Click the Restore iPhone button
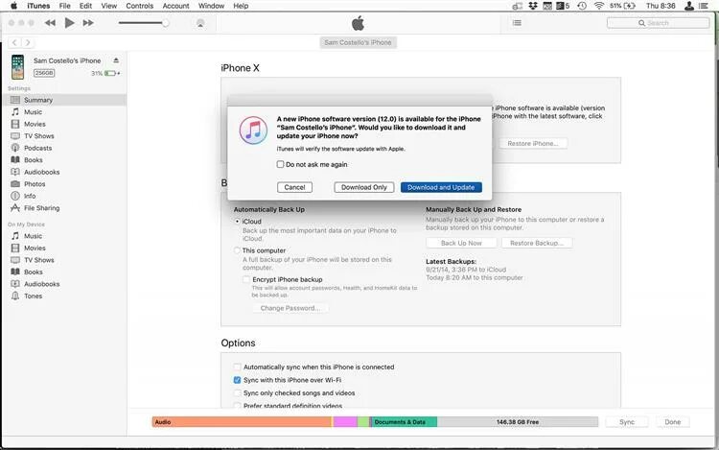 [x=533, y=144]
